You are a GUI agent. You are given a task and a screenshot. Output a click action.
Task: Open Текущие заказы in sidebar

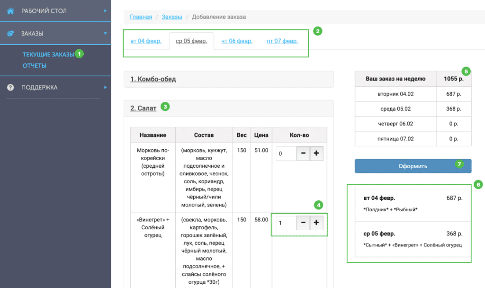pos(48,54)
